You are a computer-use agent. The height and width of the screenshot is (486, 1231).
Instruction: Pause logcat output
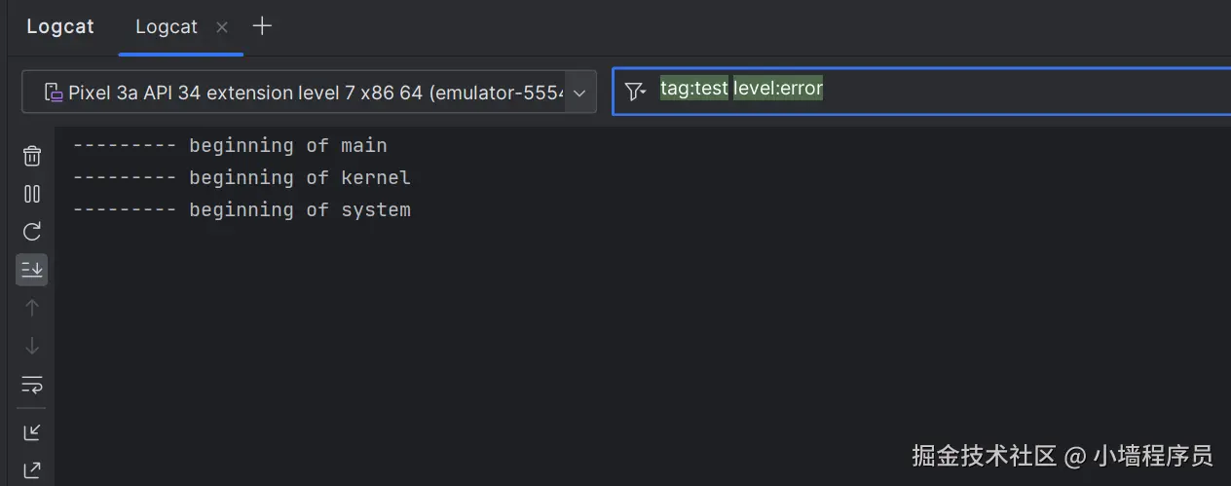pyautogui.click(x=32, y=194)
